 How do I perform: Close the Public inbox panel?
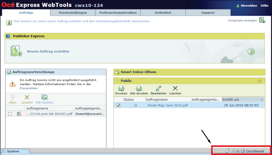[x=259, y=81]
